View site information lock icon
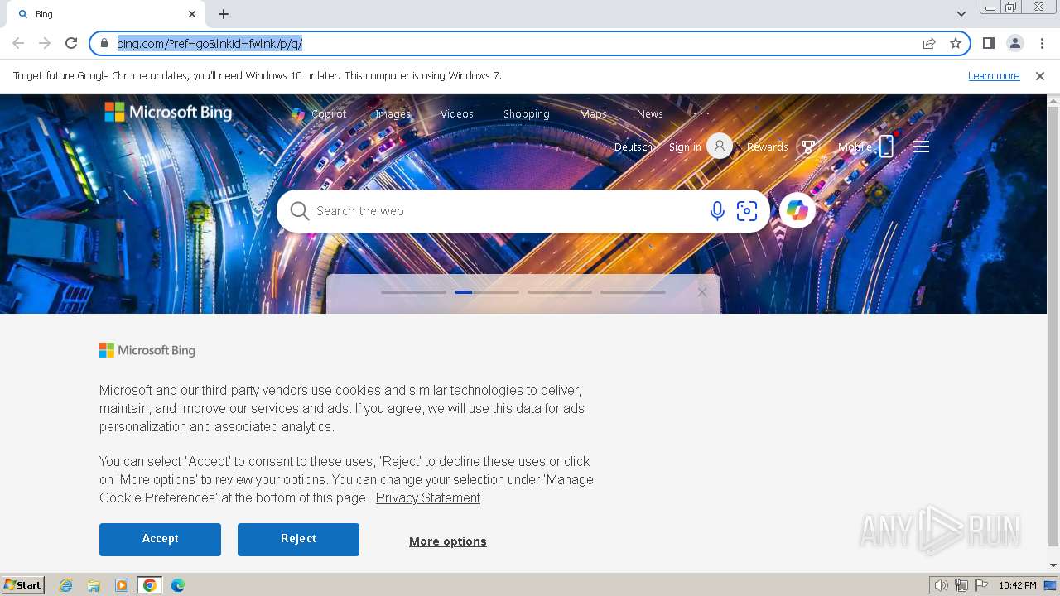The height and width of the screenshot is (596, 1060). coord(104,43)
